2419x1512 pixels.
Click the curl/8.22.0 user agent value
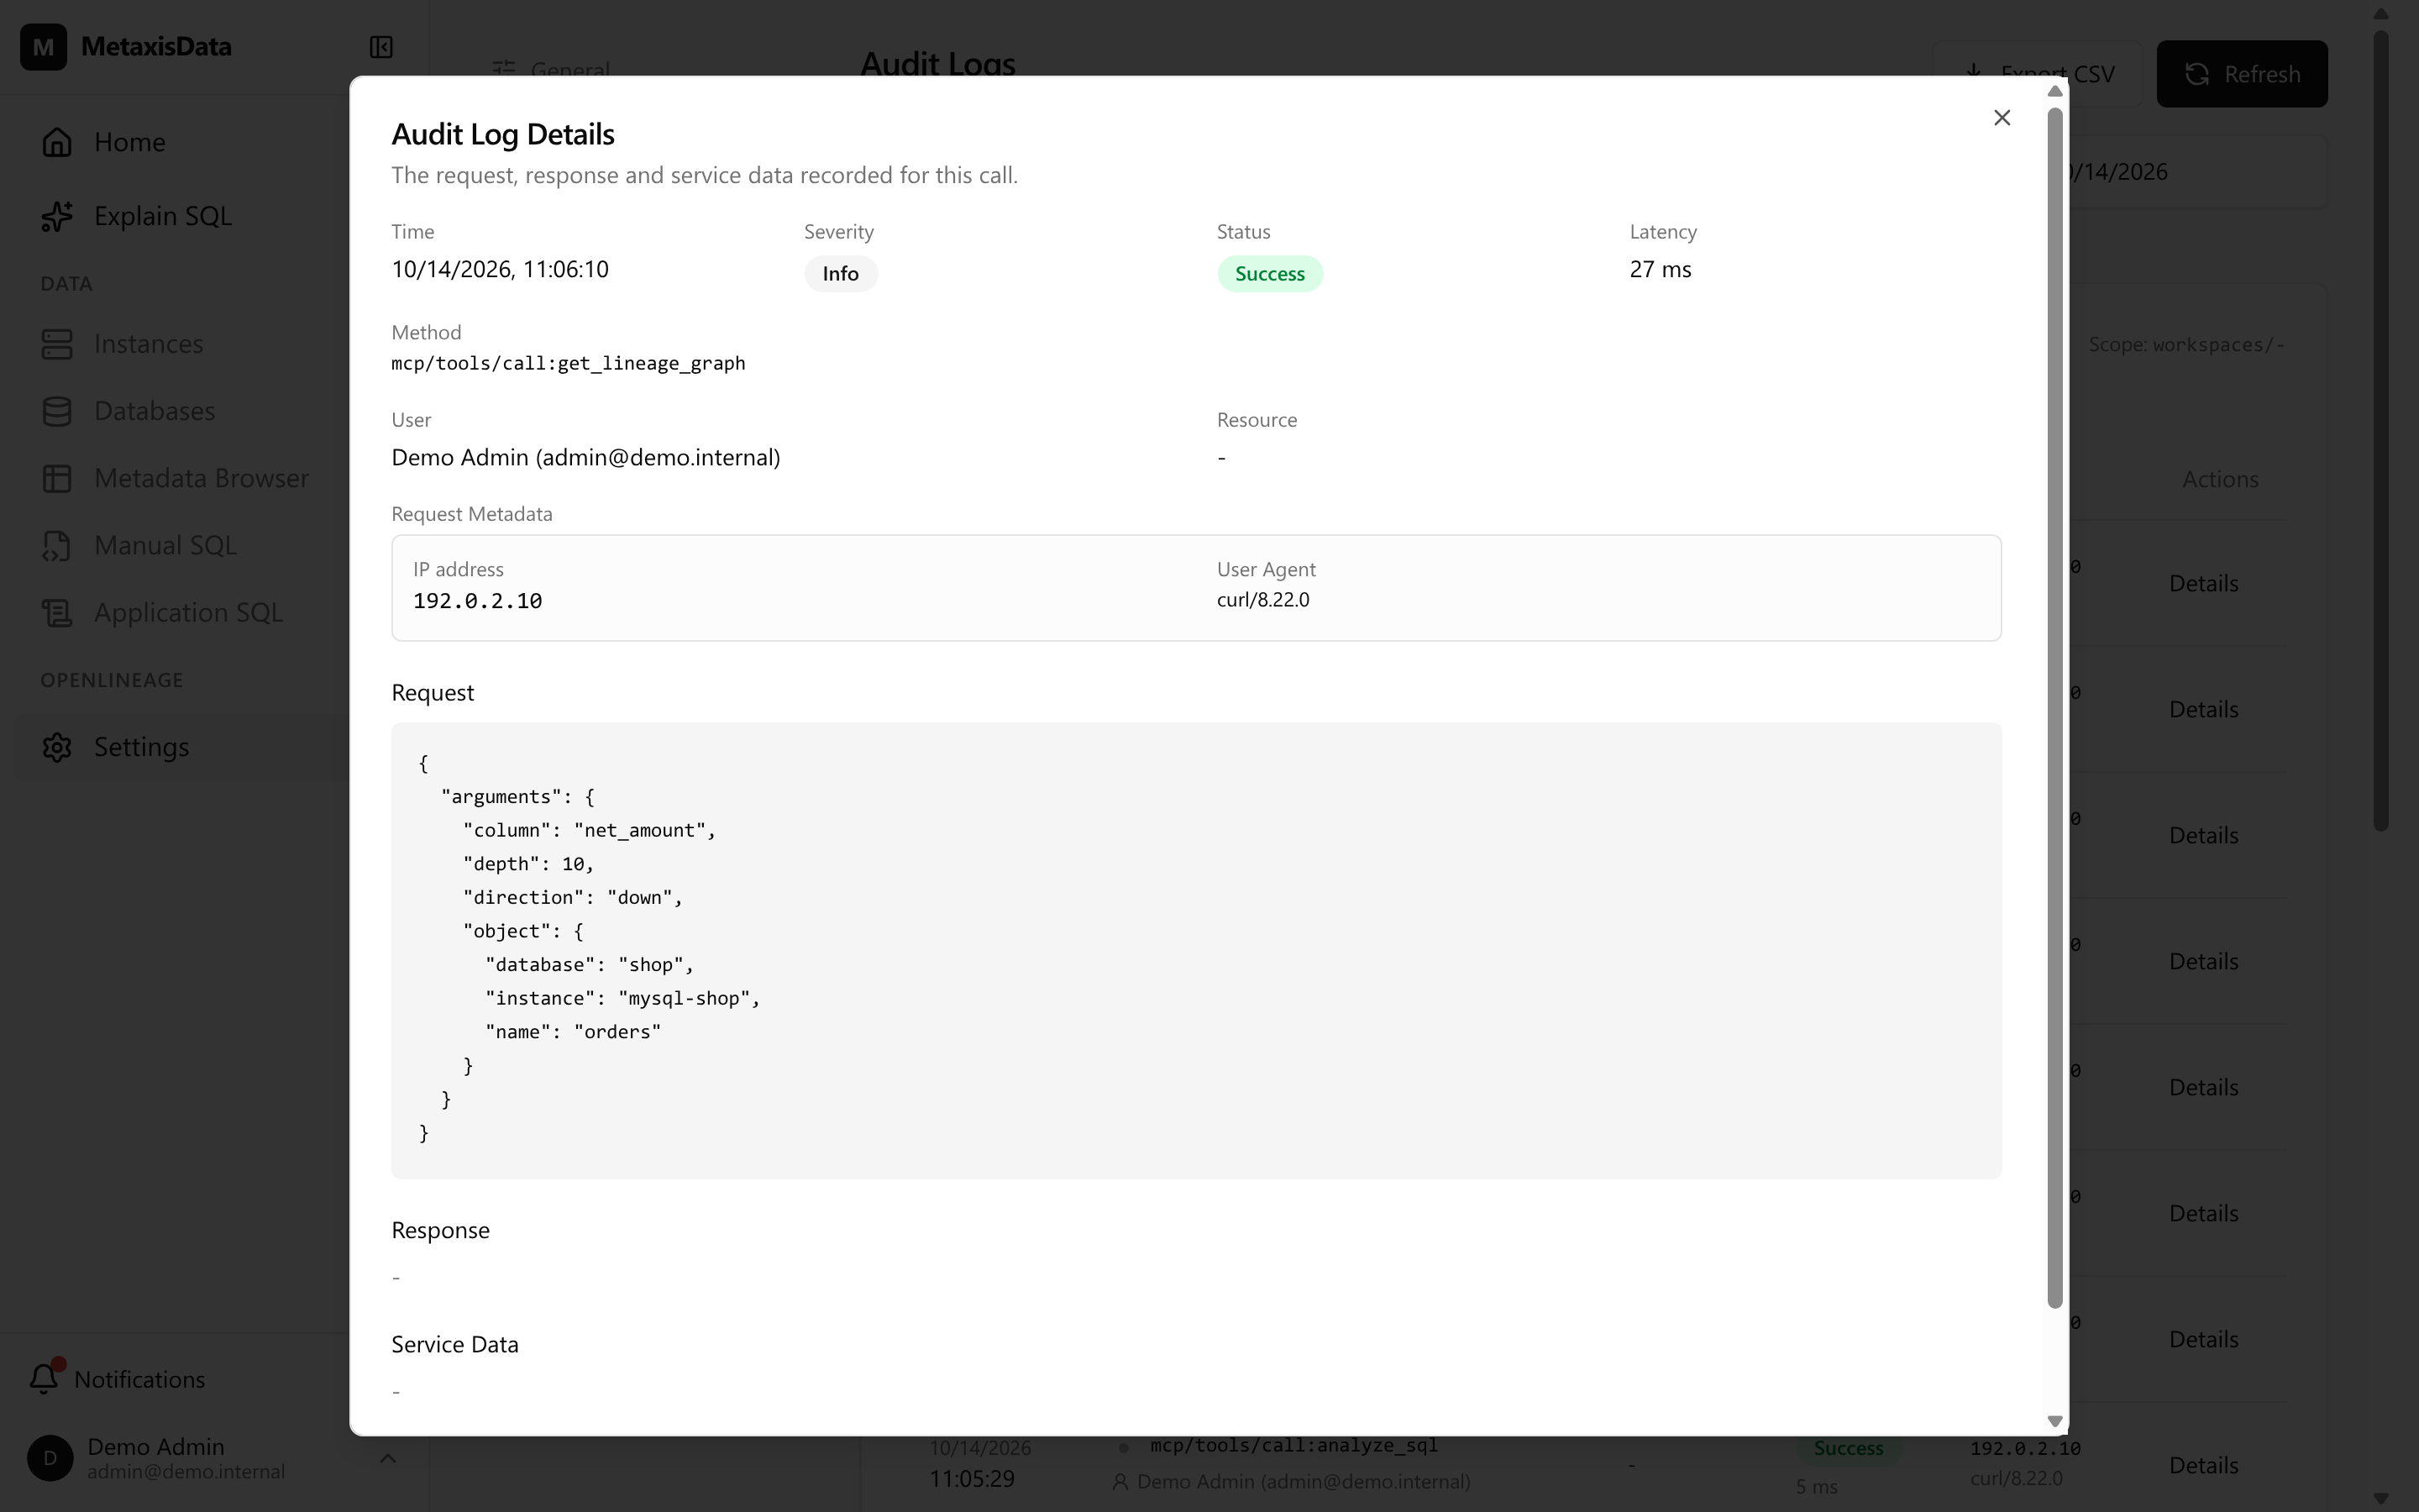pos(1262,600)
